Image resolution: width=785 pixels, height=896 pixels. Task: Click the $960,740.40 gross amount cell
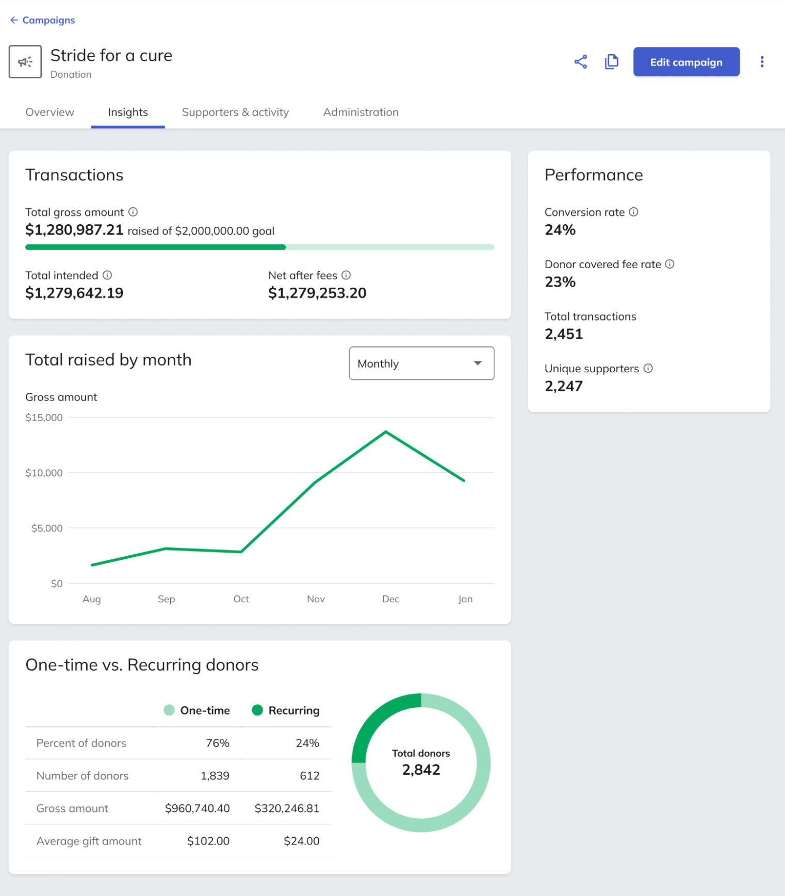[x=197, y=808]
